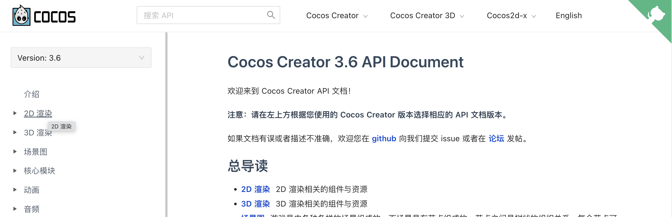Expand the 3D 渲染 tree arrow

[x=15, y=132]
